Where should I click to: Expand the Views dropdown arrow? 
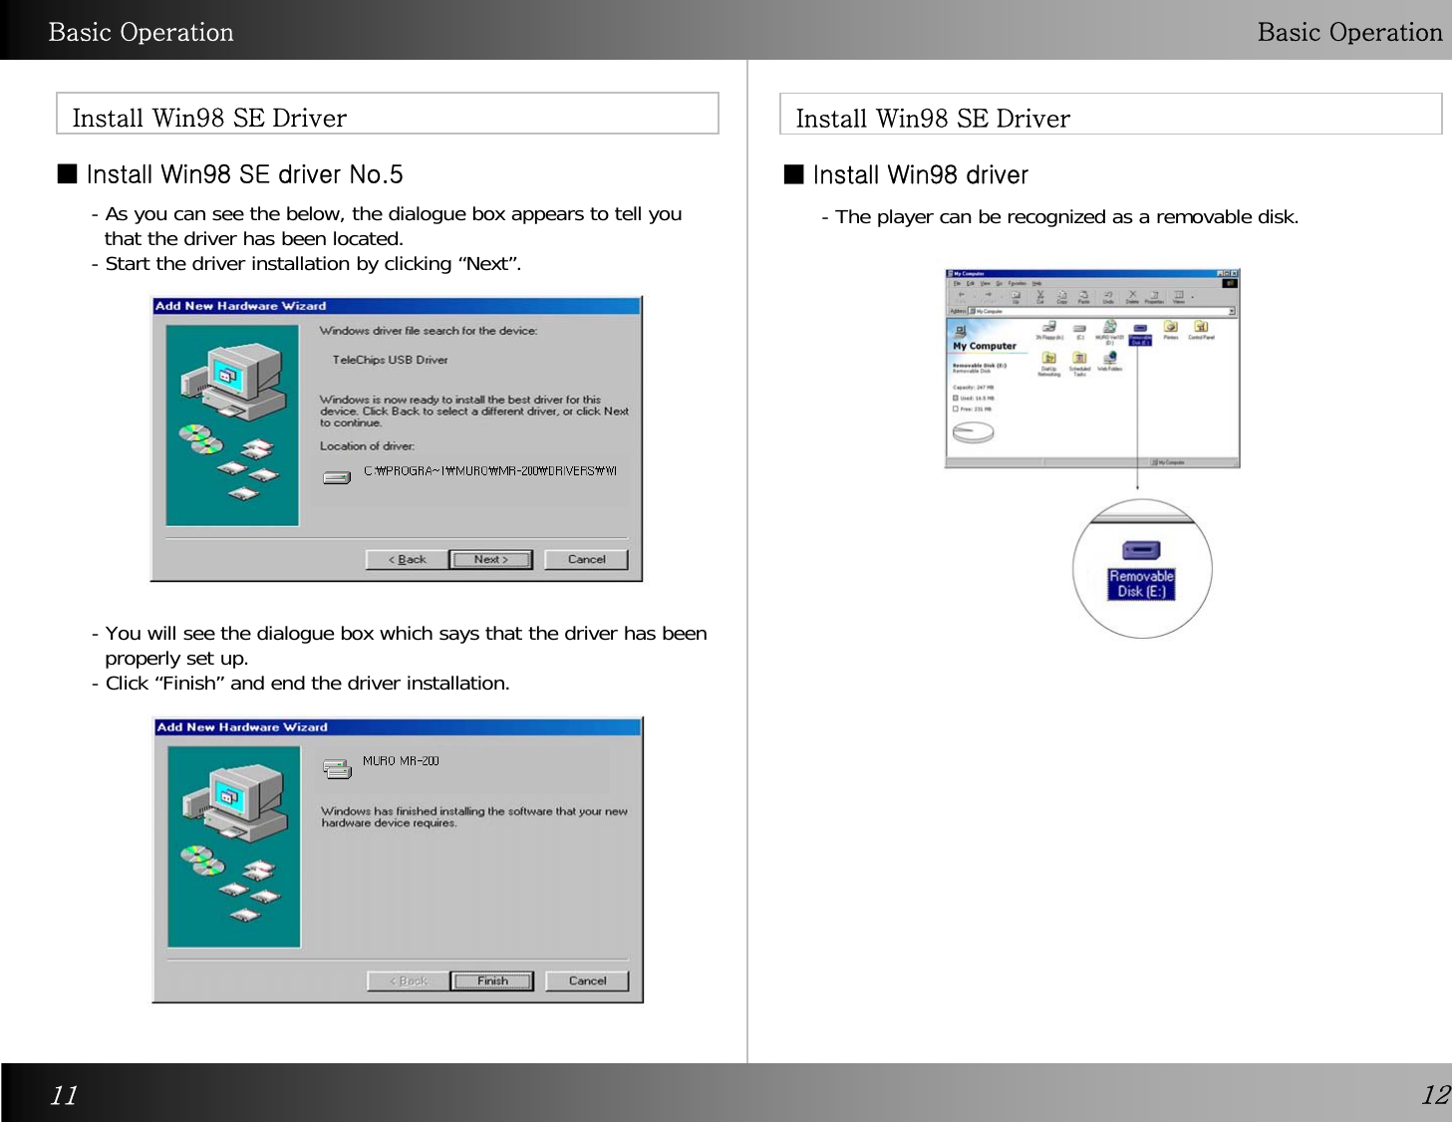click(x=1192, y=296)
